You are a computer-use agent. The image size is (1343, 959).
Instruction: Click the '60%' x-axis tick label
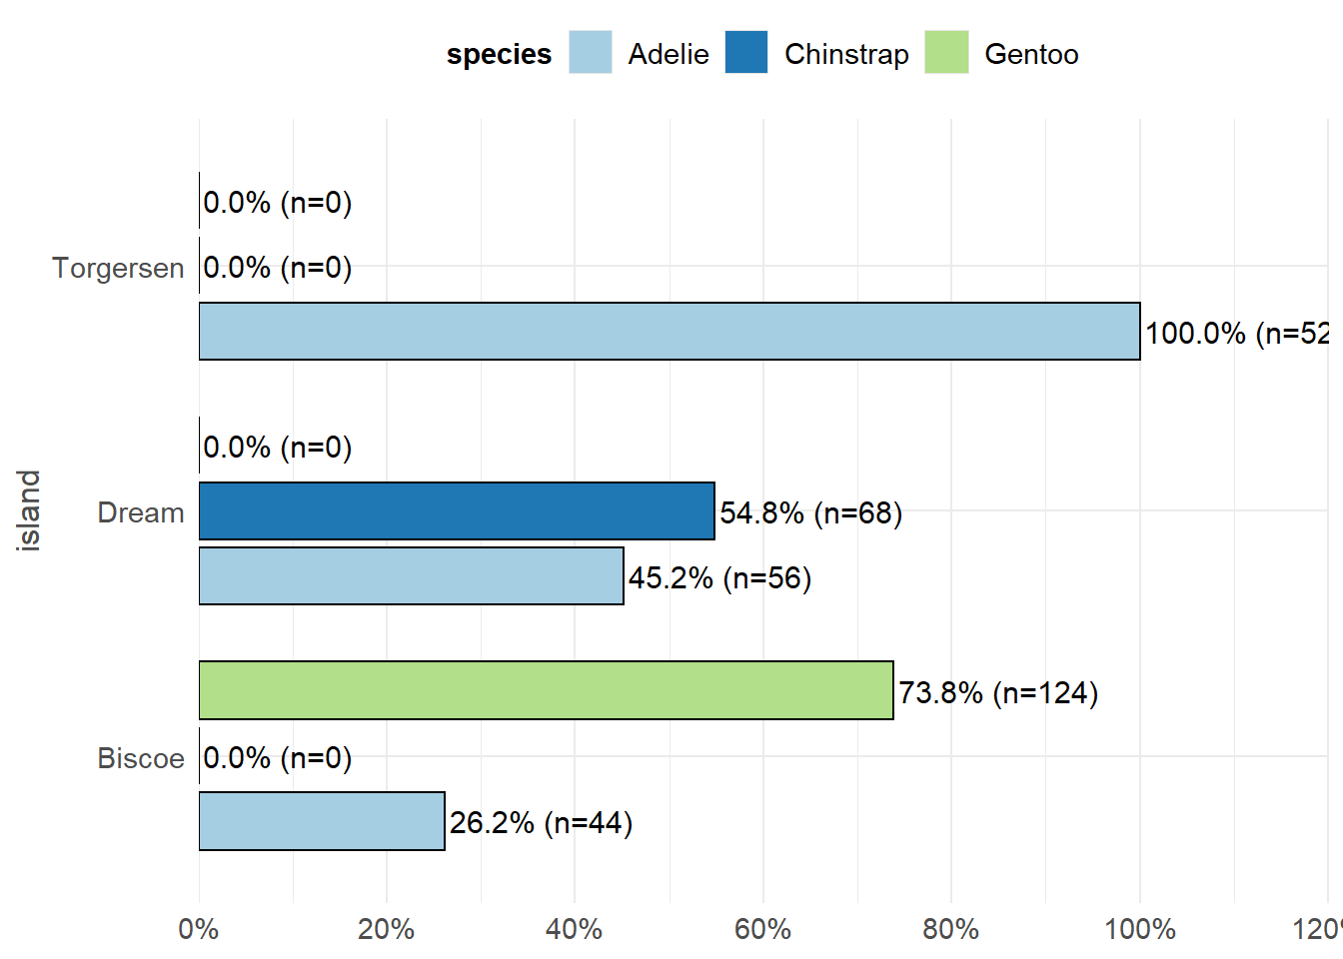[762, 929]
